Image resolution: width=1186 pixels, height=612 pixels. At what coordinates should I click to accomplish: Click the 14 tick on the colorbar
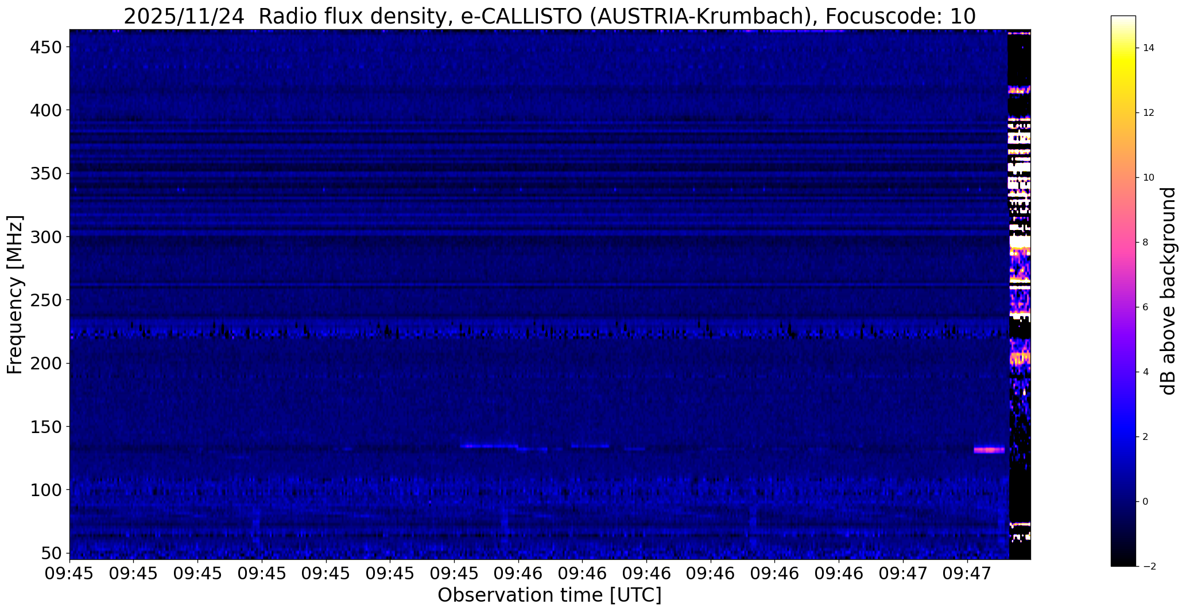click(x=1149, y=48)
